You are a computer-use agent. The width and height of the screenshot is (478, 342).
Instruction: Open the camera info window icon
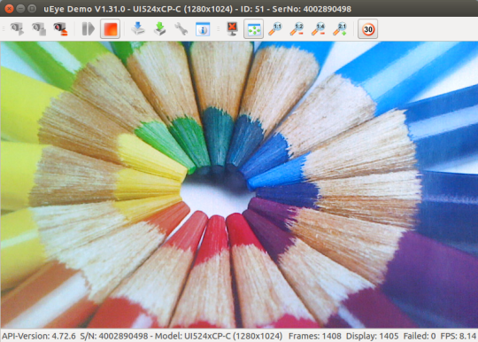pyautogui.click(x=203, y=29)
